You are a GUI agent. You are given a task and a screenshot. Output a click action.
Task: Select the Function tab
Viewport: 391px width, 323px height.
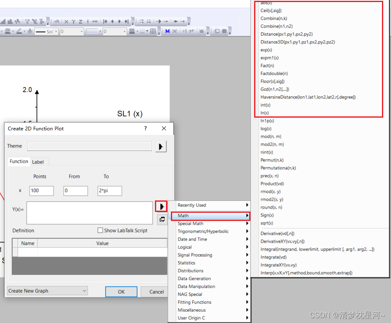click(x=19, y=161)
